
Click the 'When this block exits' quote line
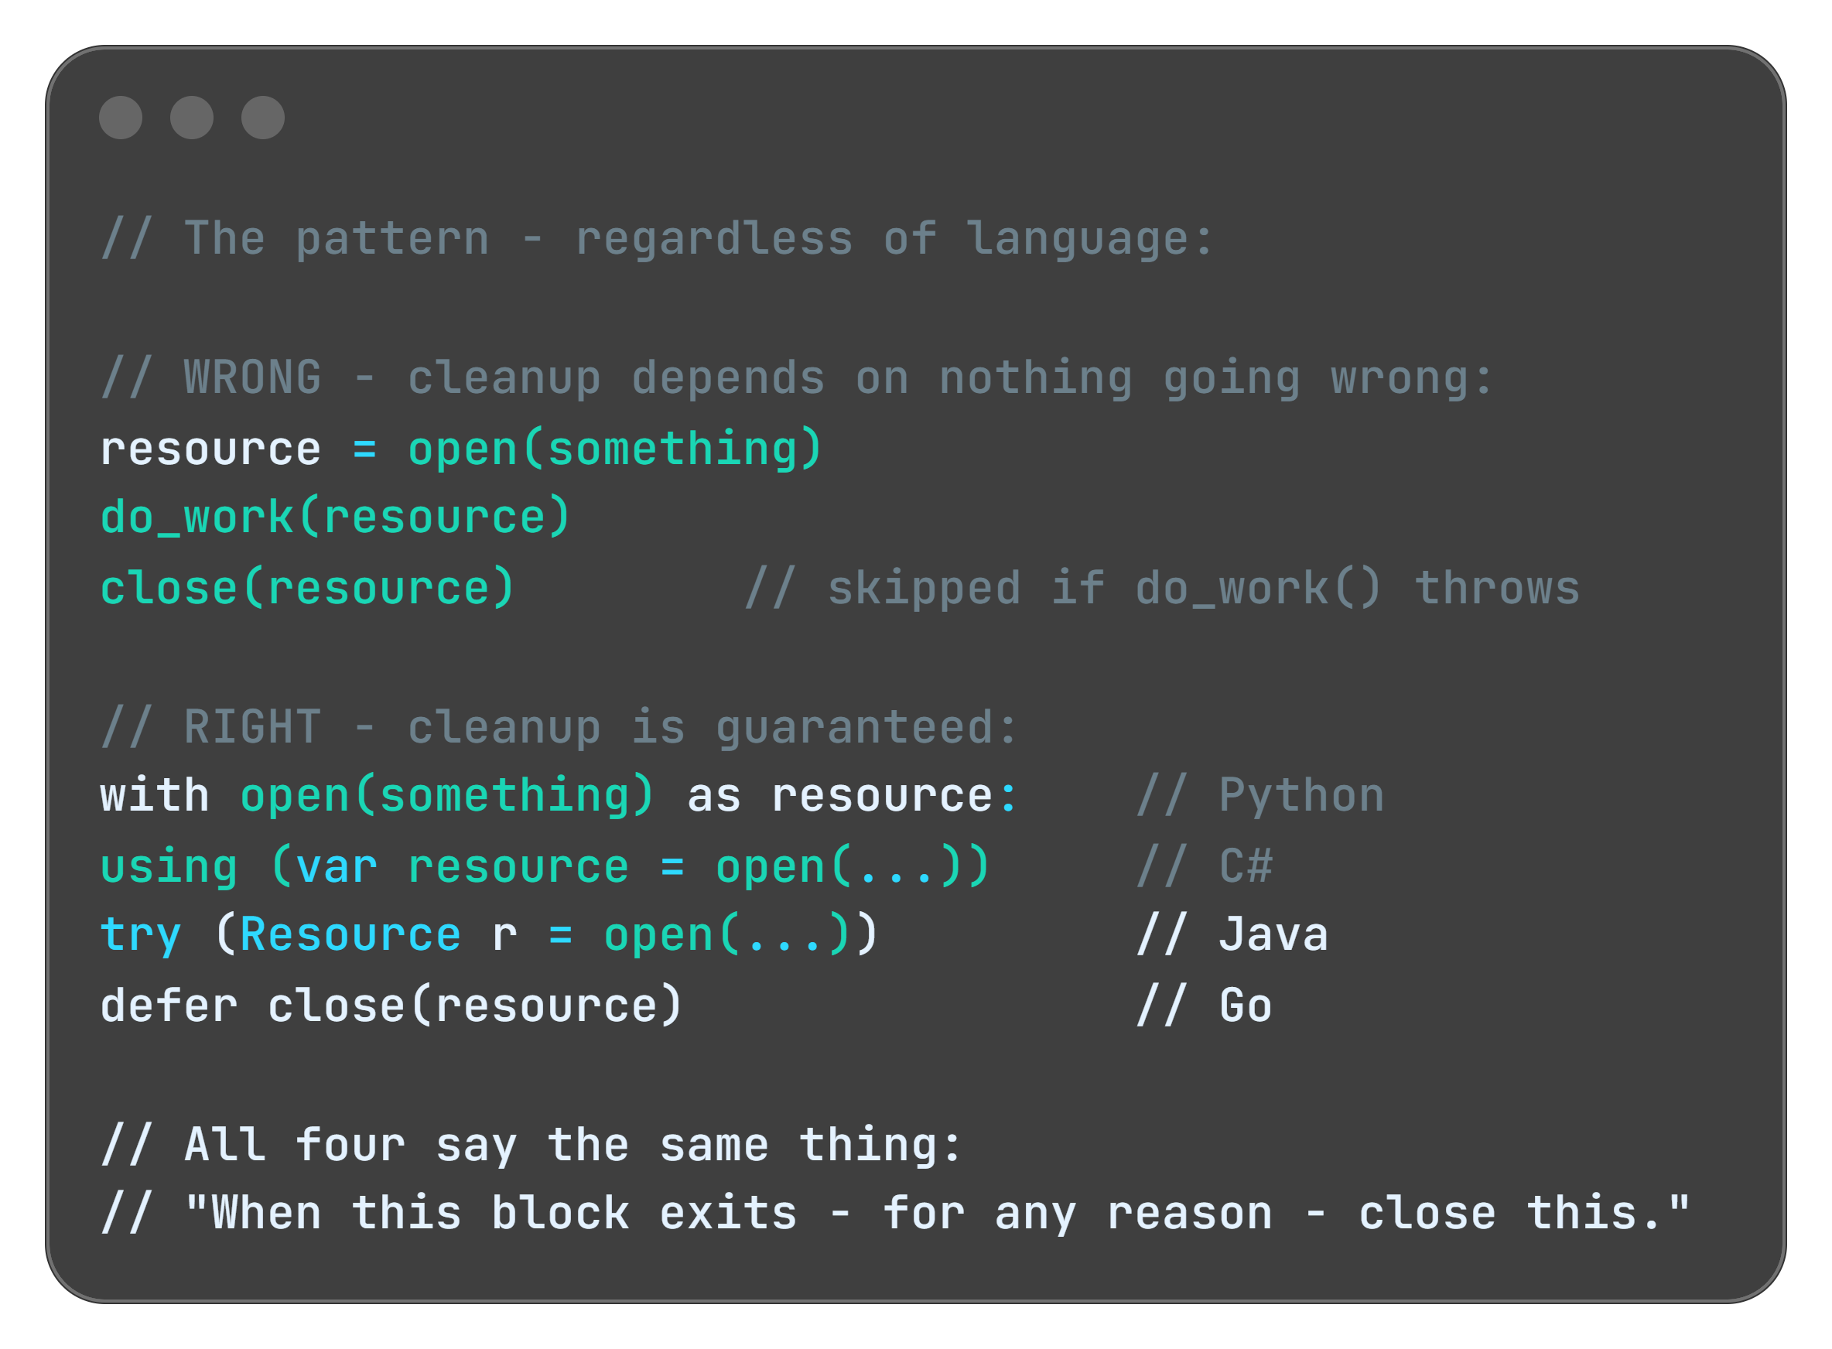click(x=894, y=1214)
